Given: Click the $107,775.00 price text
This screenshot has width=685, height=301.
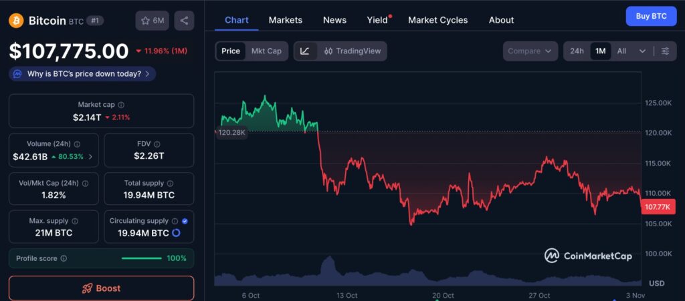Looking at the screenshot, I should [69, 51].
